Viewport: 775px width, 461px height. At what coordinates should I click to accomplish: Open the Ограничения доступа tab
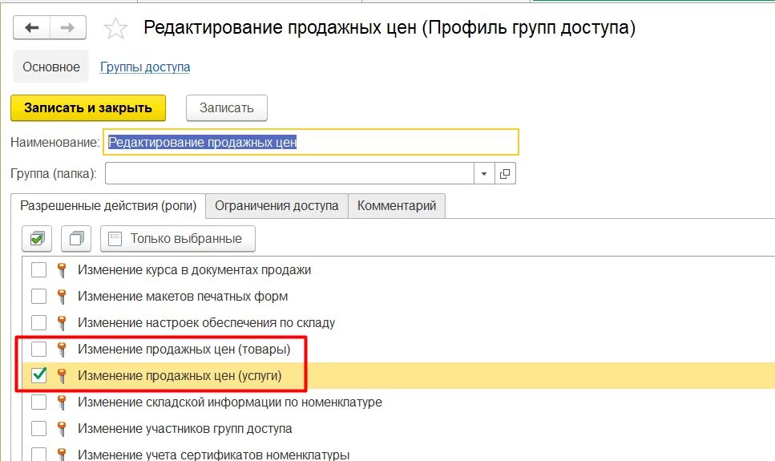click(x=276, y=206)
